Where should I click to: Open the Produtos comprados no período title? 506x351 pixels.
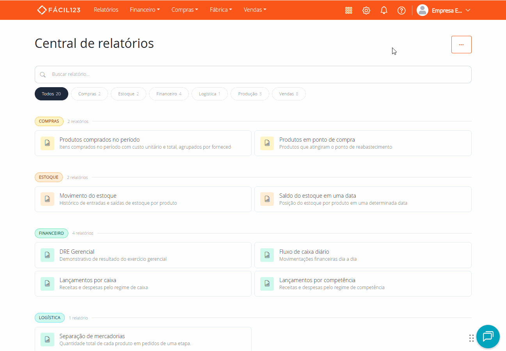tap(99, 140)
